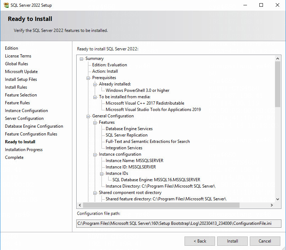Viewport: 286px width, 250px height.
Task: Select 'Integration Services' feature row
Action: 124,148
